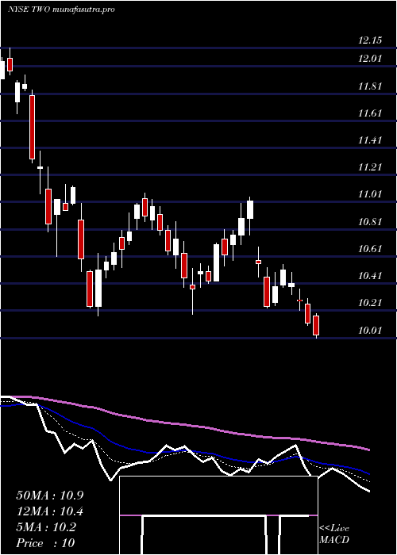Click the 12.01 price level label
Image resolution: width=397 pixels, height=555 pixels.
click(370, 59)
